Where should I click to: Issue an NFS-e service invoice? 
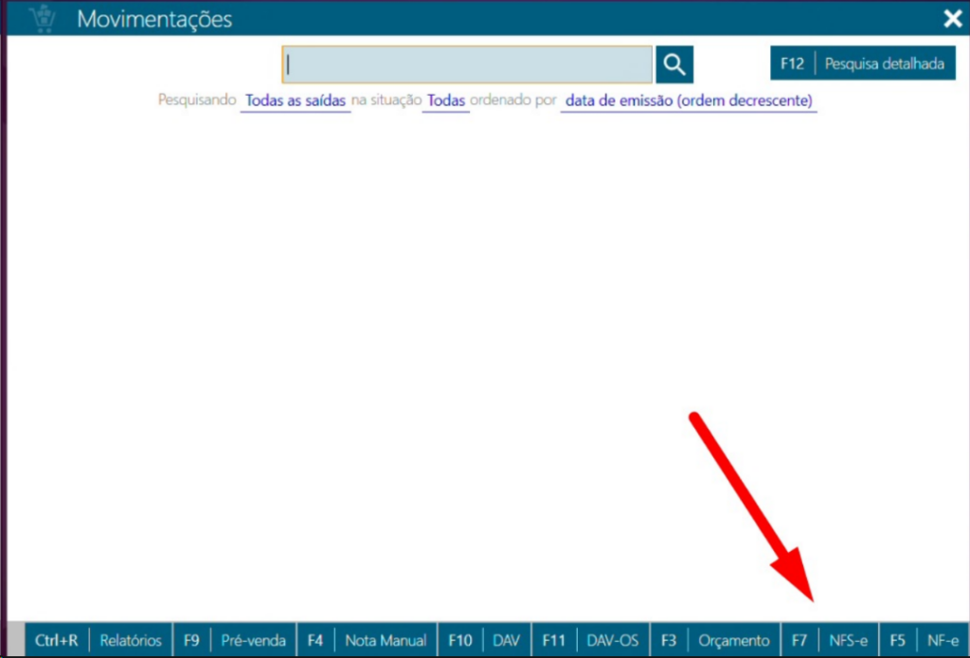[848, 641]
